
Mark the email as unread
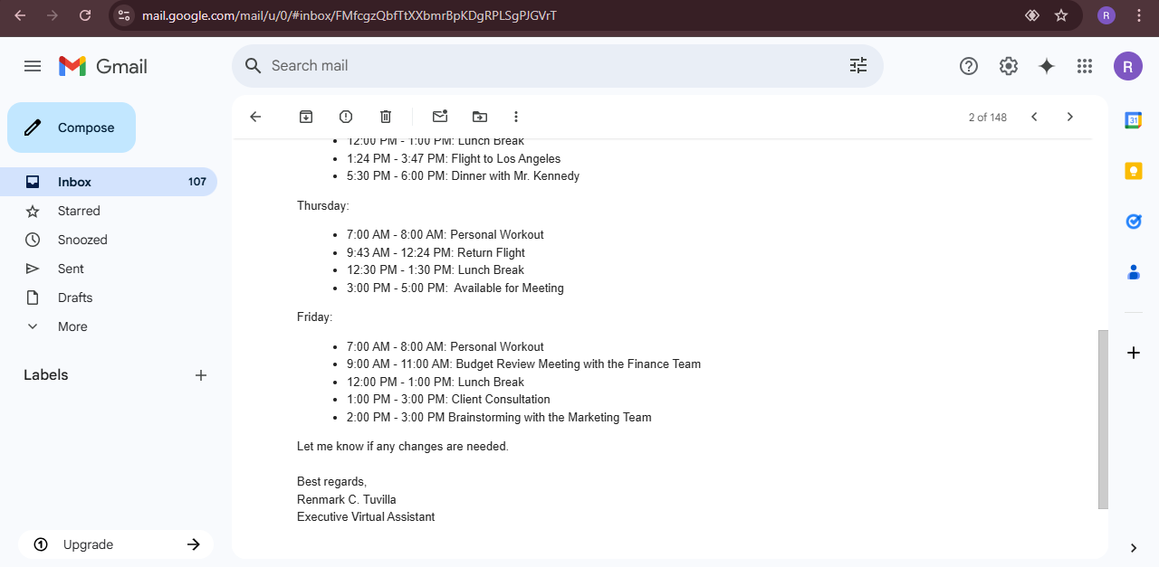pos(440,117)
